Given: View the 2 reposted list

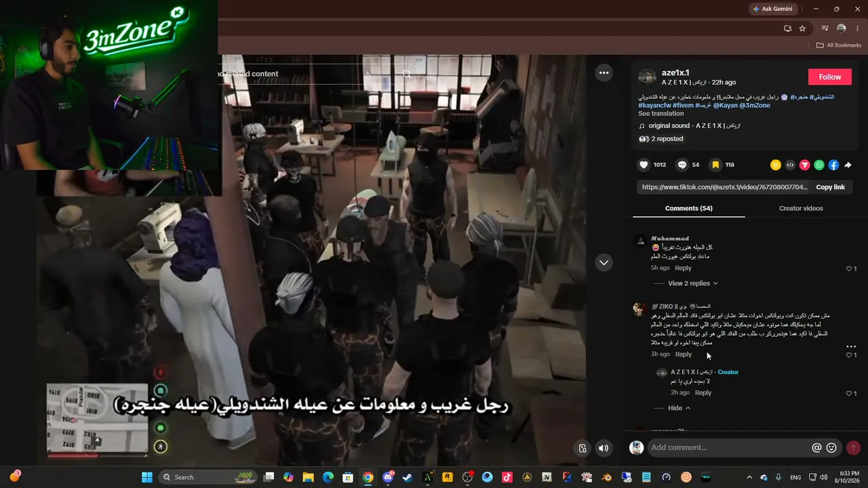Looking at the screenshot, I should coord(660,139).
